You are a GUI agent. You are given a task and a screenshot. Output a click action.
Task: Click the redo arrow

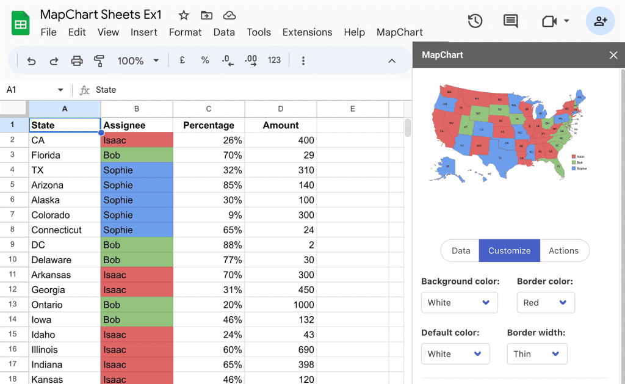[54, 61]
